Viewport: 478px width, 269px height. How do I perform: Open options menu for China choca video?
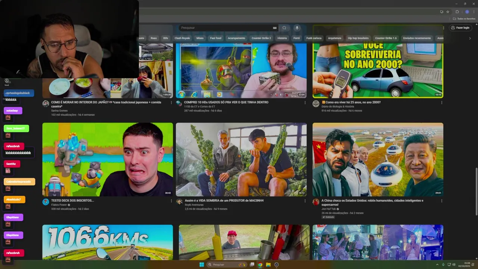(x=441, y=201)
